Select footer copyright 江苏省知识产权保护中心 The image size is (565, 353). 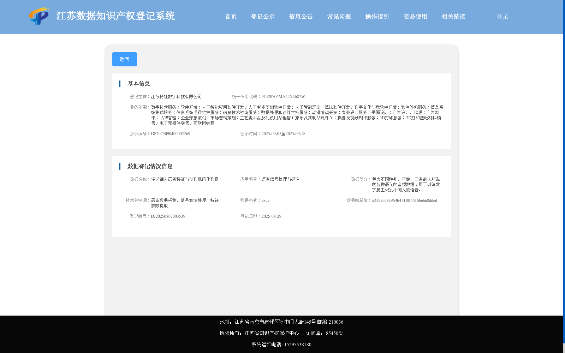pos(272,333)
